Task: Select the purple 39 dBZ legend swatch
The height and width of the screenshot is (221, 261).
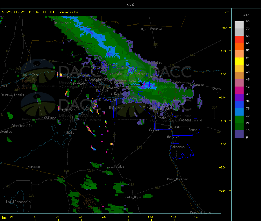Action: [239, 98]
